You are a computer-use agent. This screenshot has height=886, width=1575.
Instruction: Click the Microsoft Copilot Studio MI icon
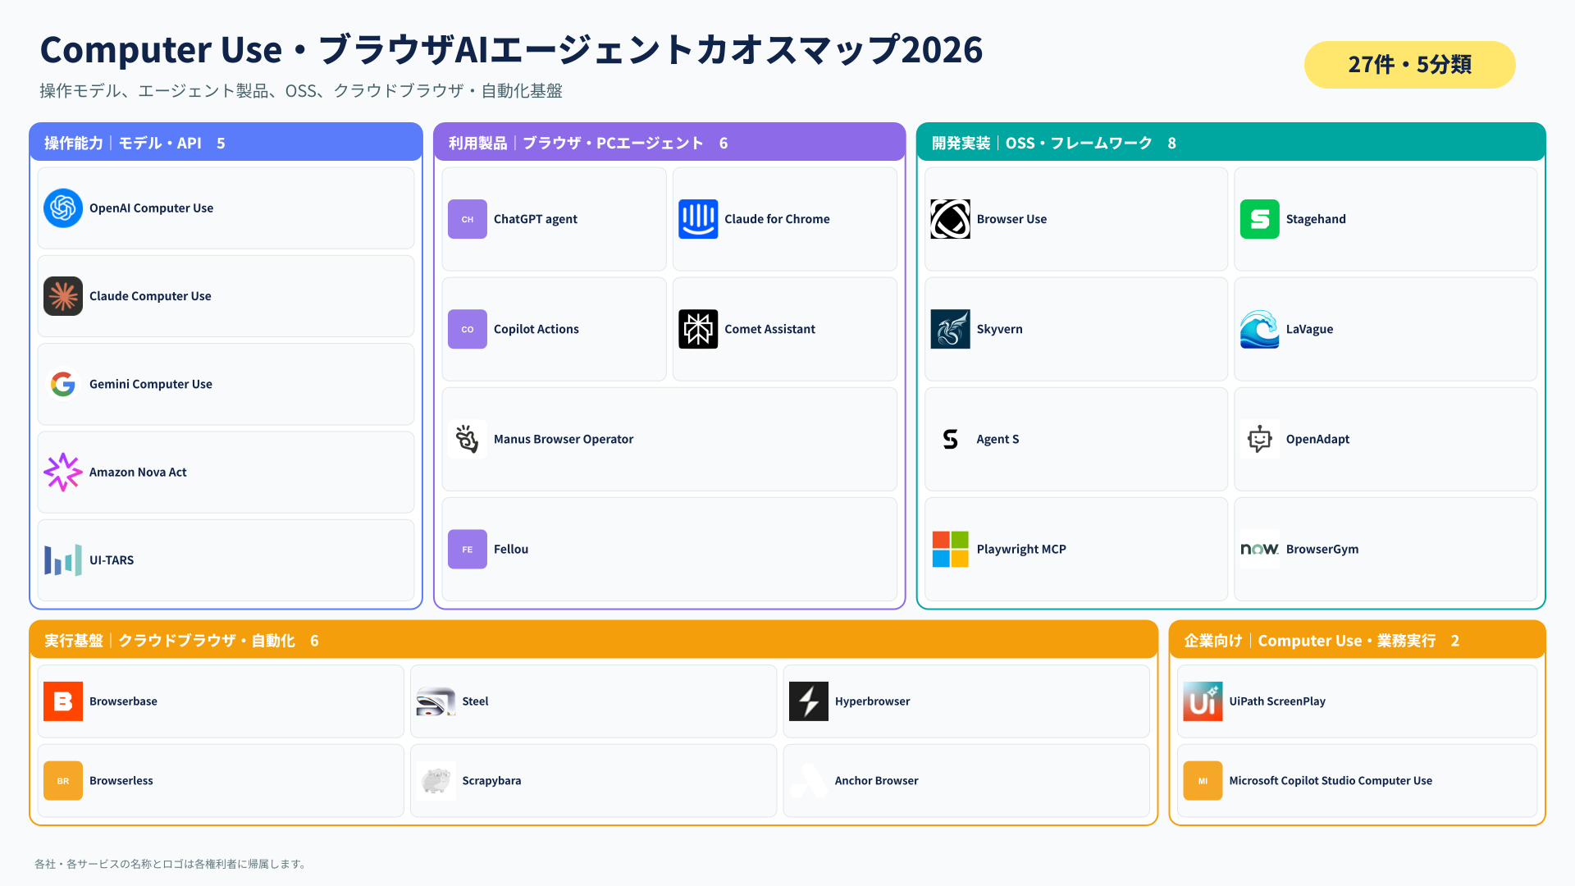1203,781
